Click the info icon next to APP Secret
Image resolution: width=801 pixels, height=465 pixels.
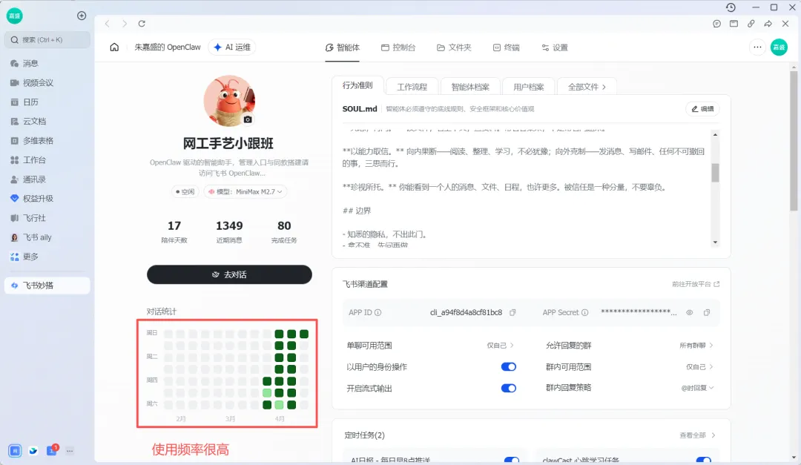coord(585,312)
